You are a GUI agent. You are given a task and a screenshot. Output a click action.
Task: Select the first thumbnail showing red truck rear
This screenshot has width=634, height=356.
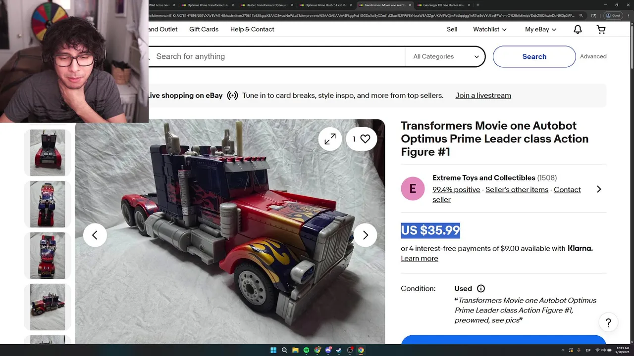tap(48, 153)
